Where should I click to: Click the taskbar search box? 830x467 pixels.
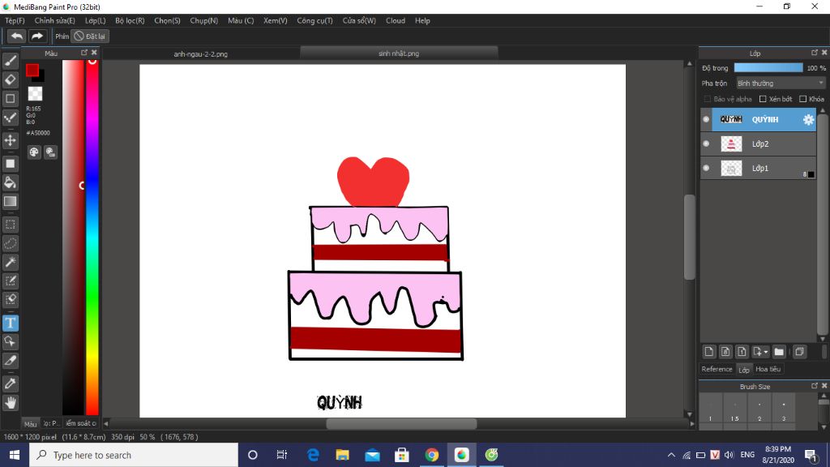134,455
